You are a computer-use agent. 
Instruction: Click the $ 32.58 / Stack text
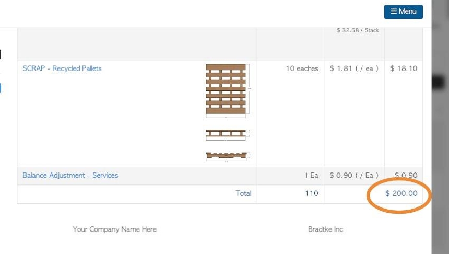tap(358, 30)
